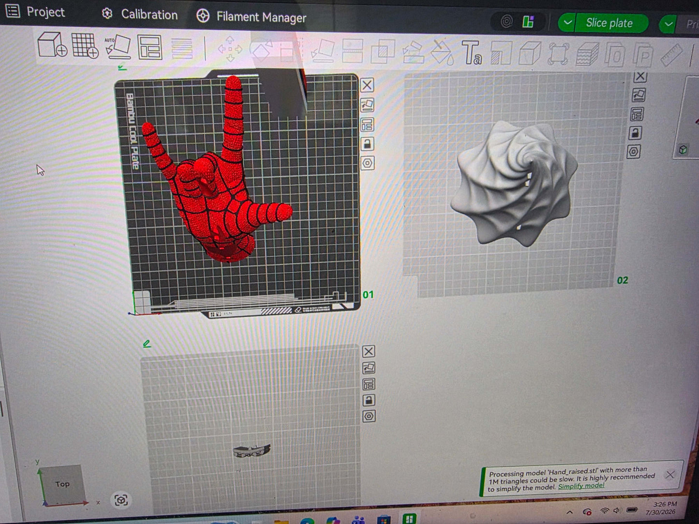Viewport: 699px width, 524px height.
Task: Click the camera reset icon beside view cube
Action: [121, 500]
